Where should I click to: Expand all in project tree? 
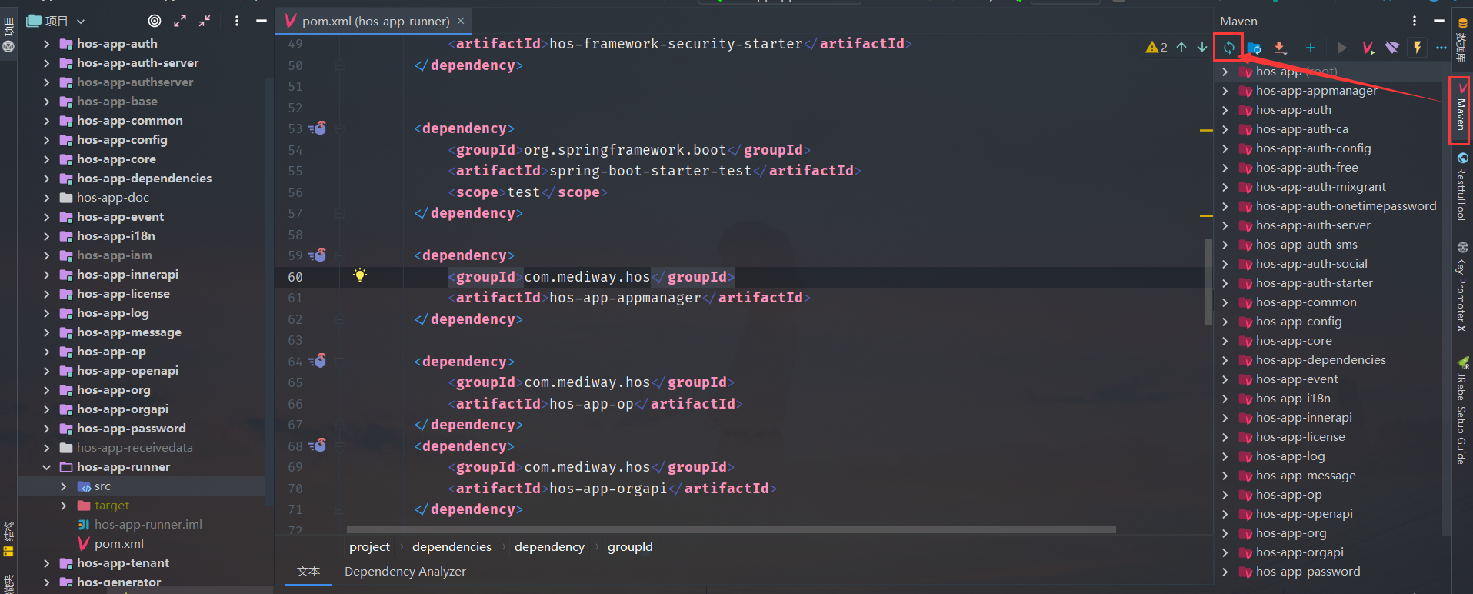click(180, 21)
